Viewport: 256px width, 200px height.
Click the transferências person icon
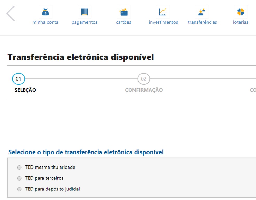pyautogui.click(x=202, y=11)
